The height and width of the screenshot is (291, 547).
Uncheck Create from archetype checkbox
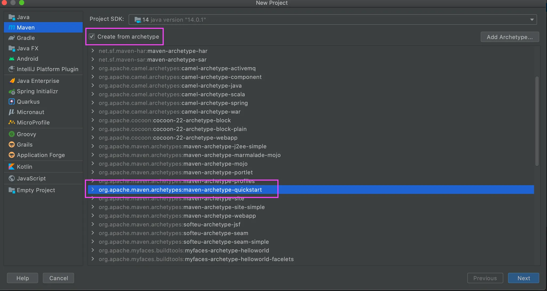(x=92, y=37)
